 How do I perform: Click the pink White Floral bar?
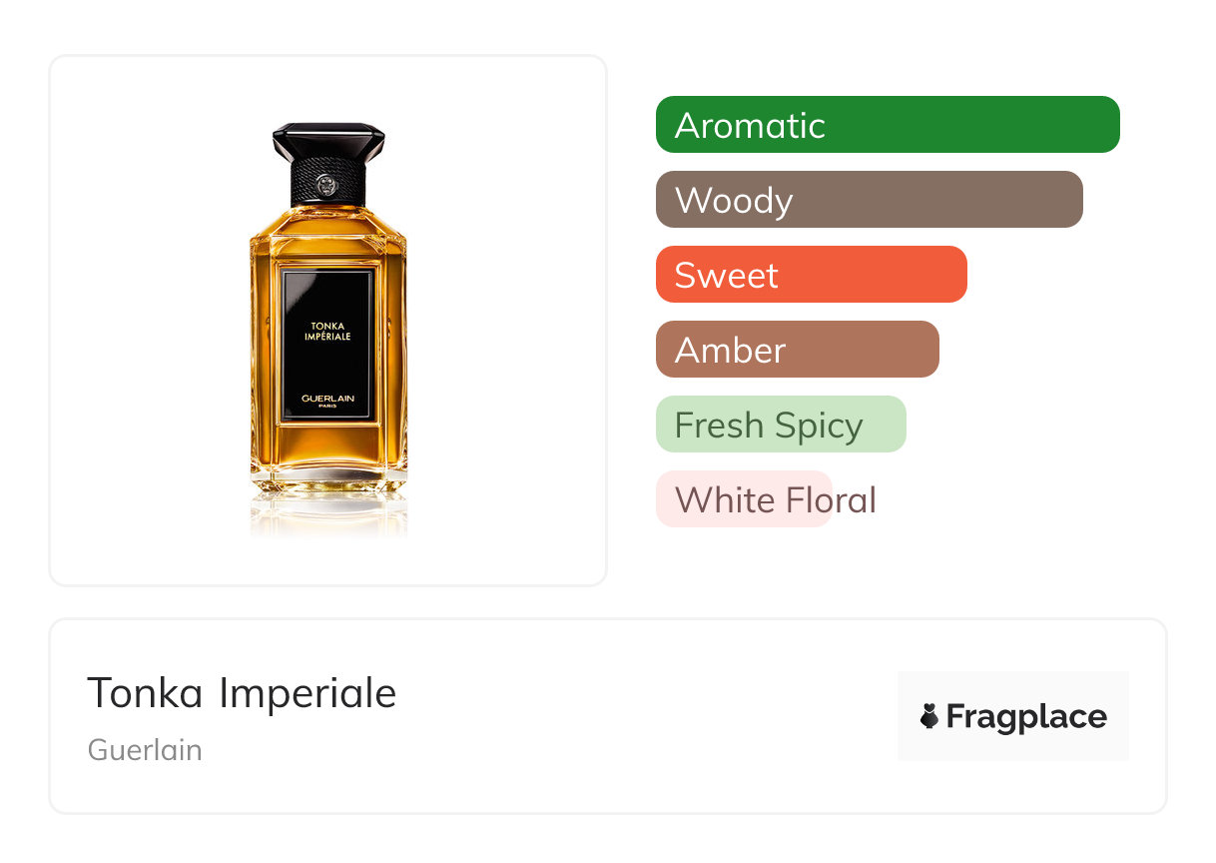744,499
